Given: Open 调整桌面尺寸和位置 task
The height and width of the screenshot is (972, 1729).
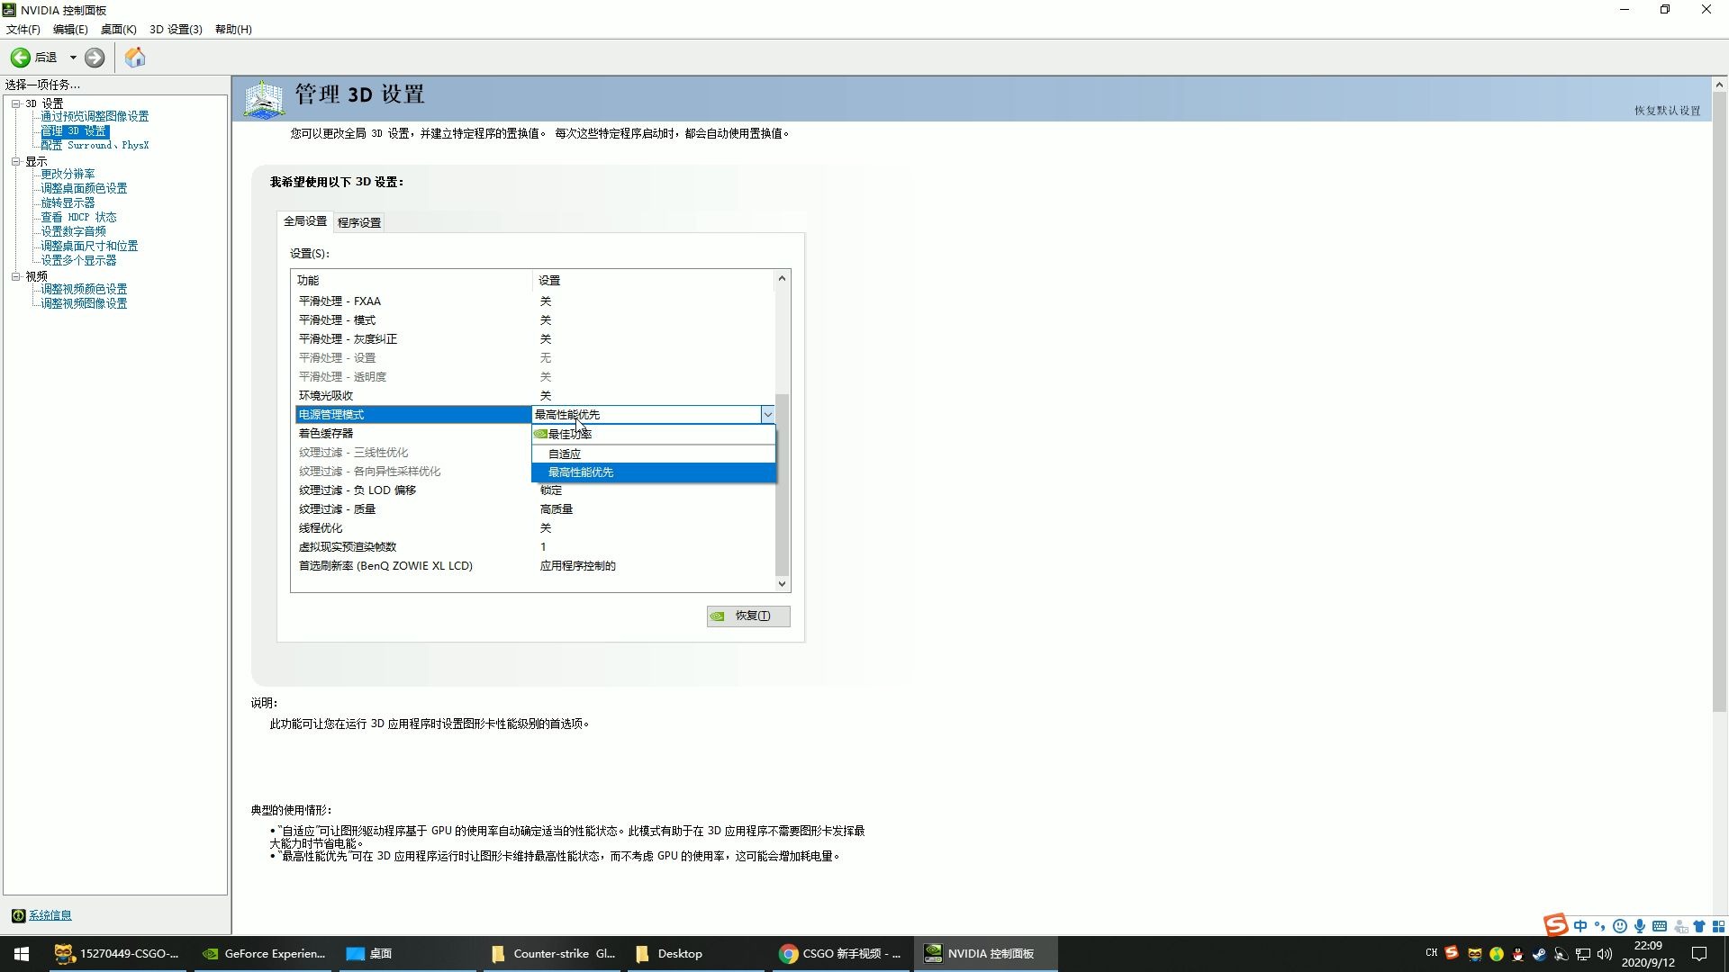Looking at the screenshot, I should (x=89, y=246).
